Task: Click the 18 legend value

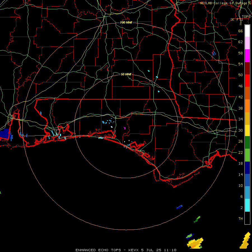Action: pyautogui.click(x=241, y=164)
